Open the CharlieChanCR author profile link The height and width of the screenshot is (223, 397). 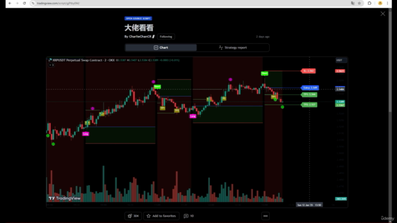(140, 37)
